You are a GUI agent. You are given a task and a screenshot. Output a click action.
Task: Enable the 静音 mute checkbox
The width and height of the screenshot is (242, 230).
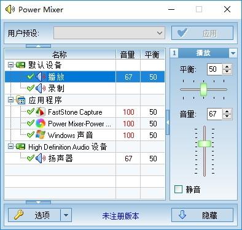(x=178, y=190)
